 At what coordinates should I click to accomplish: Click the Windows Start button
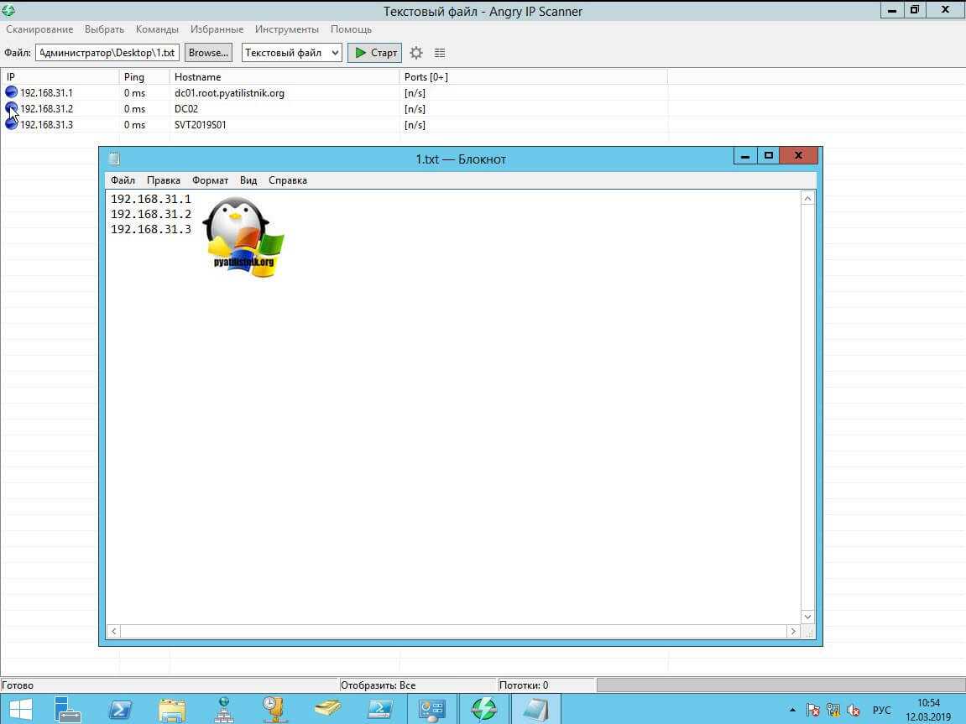[20, 710]
